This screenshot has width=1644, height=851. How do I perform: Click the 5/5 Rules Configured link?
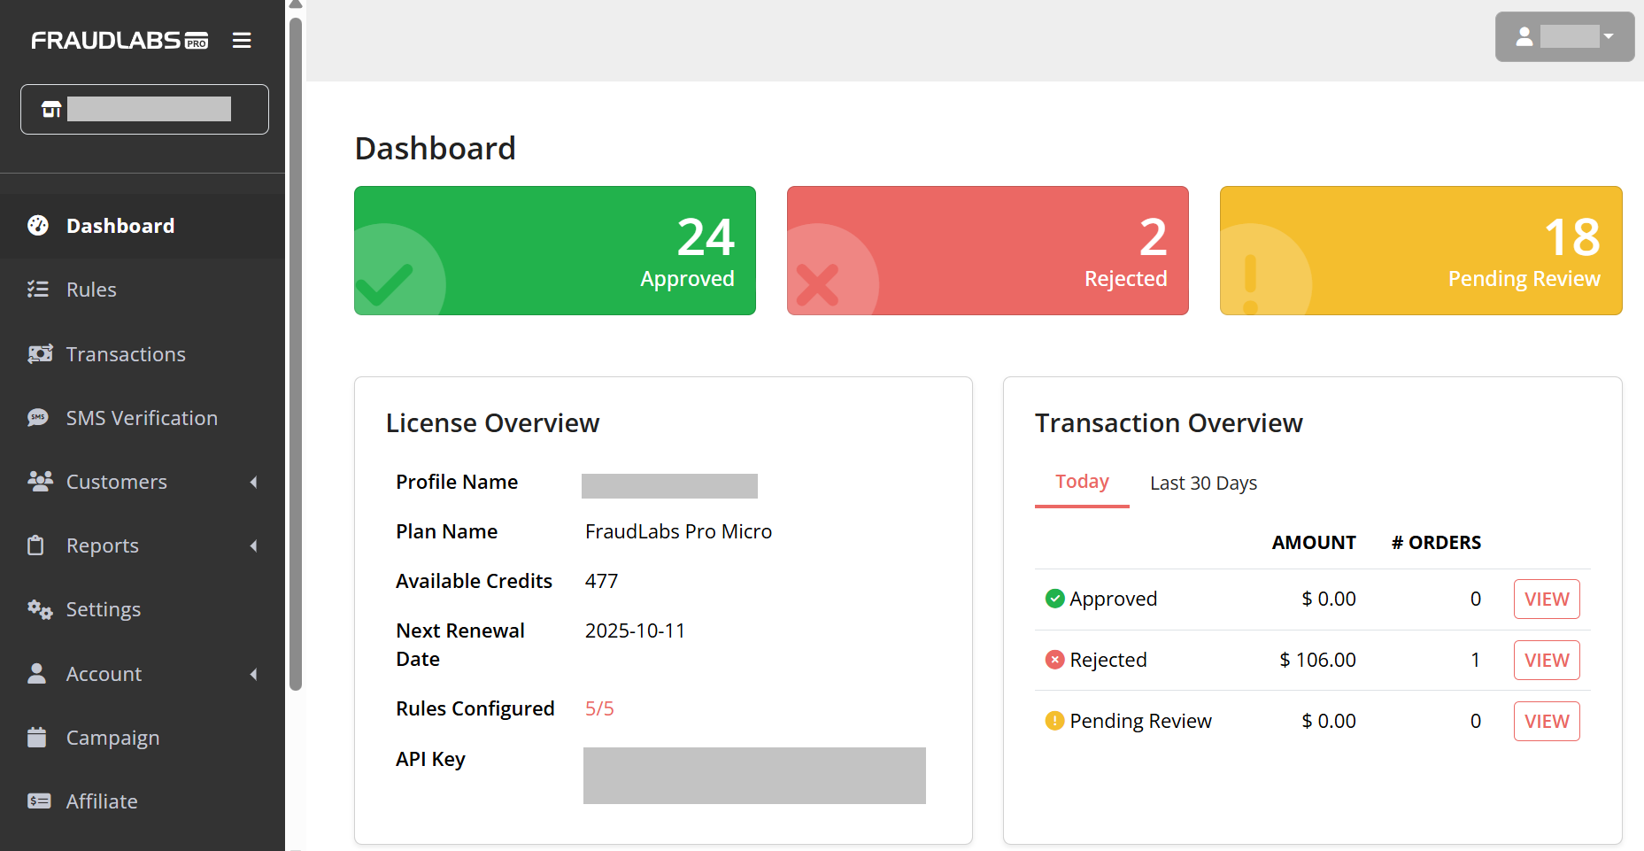click(x=599, y=709)
